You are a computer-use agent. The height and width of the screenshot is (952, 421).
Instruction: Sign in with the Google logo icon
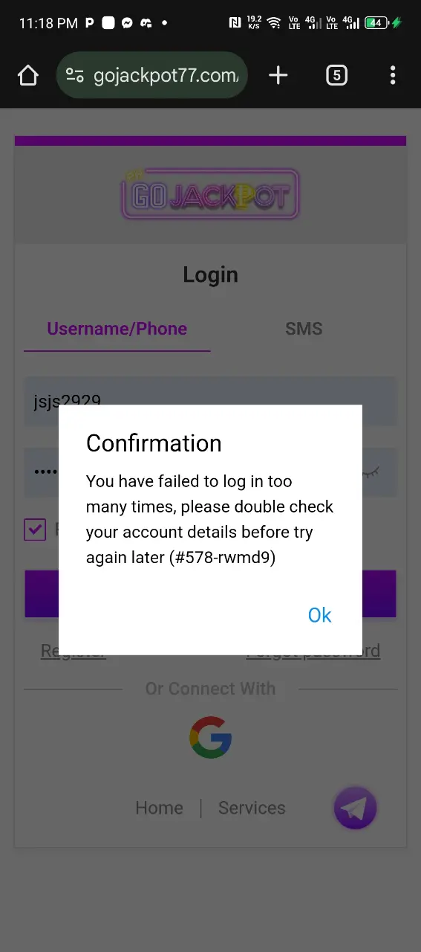[x=211, y=737]
